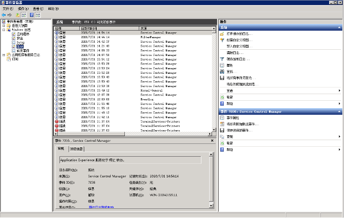Viewport: 344px width, 218px height.
Task: Click the green 刷新 icon under 系统 actions
Action: [222, 97]
